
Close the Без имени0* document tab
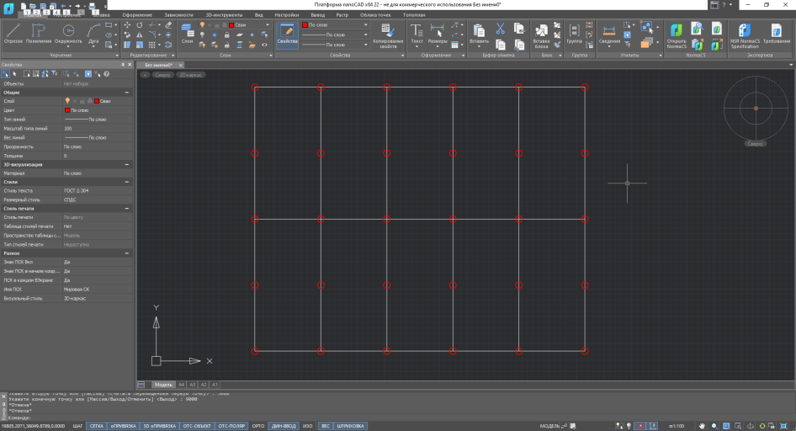tap(180, 65)
